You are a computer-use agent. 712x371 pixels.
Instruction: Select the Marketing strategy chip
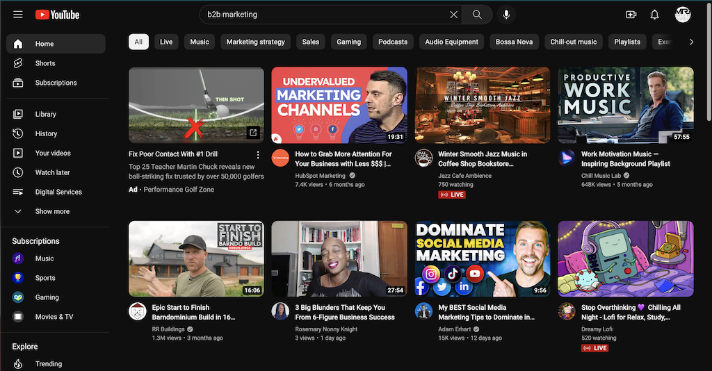click(x=256, y=42)
